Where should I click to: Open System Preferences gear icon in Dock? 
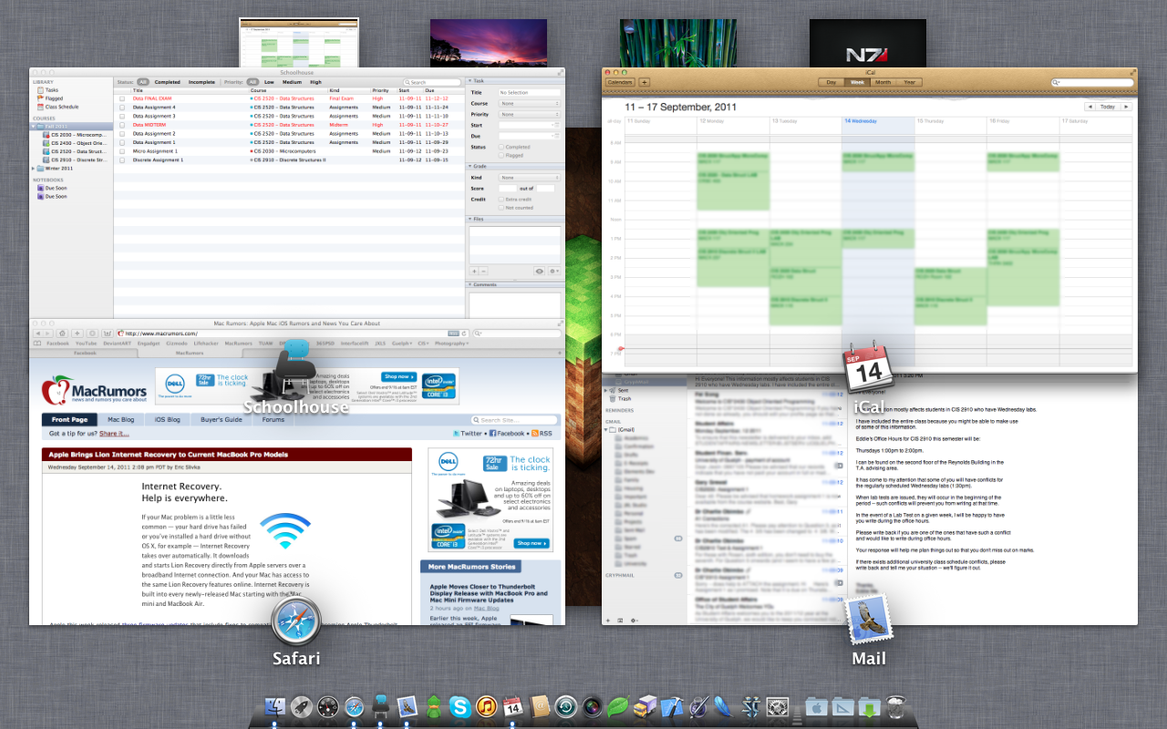click(778, 706)
